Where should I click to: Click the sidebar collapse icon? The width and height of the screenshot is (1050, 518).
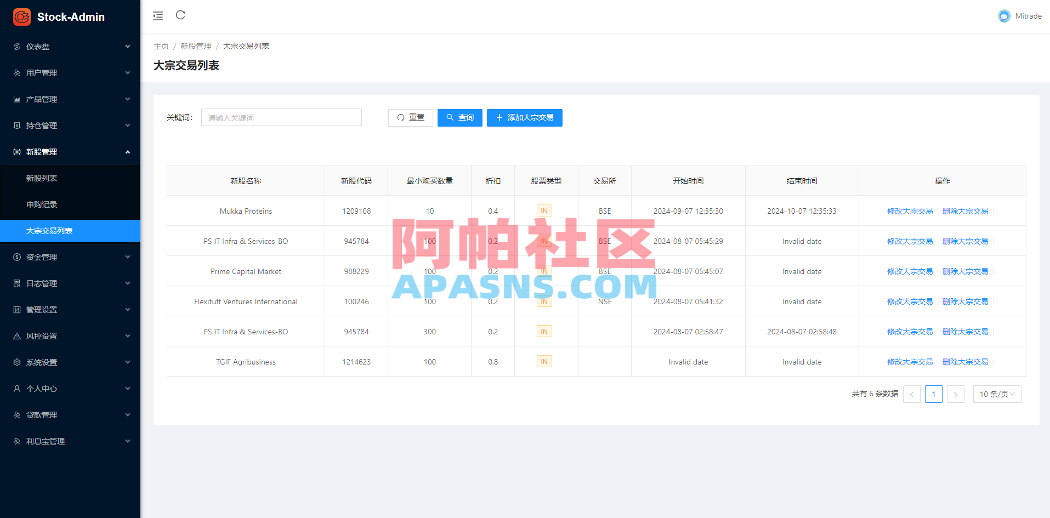click(x=158, y=16)
